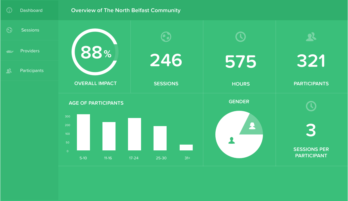Viewport: 348px width, 201px height.
Task: Click the 50 y-axis value
Action: tap(67, 142)
